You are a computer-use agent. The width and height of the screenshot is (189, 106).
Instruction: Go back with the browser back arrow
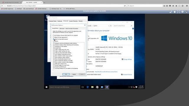coord(2,6)
